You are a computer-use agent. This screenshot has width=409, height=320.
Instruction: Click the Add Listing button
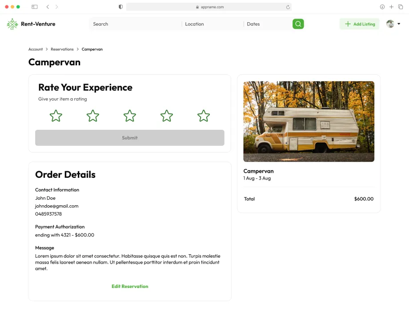pyautogui.click(x=360, y=24)
